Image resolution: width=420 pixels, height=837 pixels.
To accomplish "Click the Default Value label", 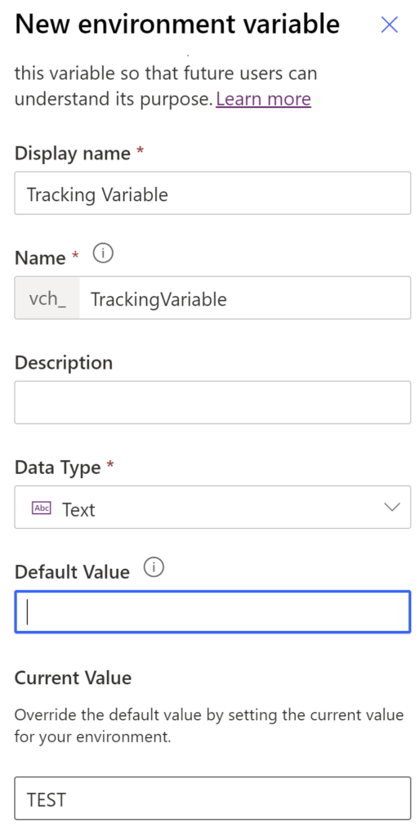I will [72, 572].
